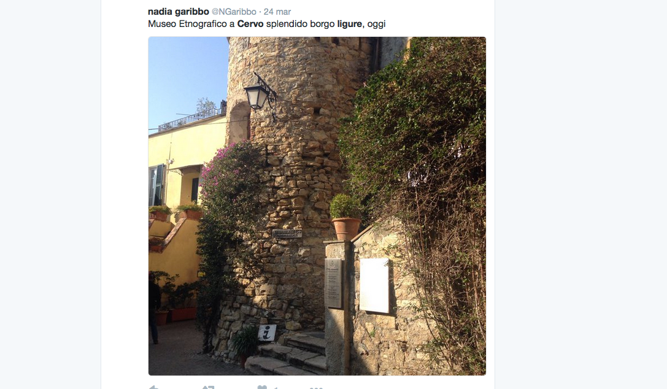Click the bold word ligure in tweet

[x=350, y=24]
